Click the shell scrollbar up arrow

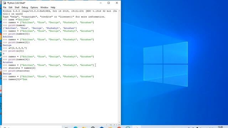point(119,11)
